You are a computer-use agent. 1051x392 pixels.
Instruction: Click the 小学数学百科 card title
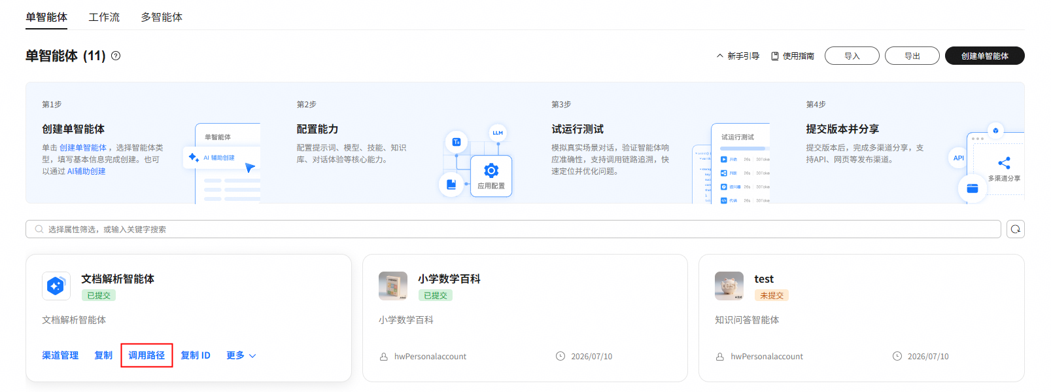click(x=449, y=279)
